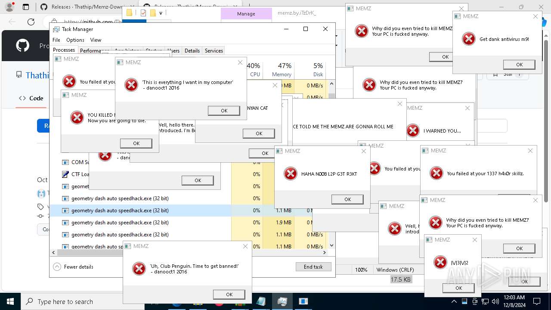Viewport: 551px width, 310px height.
Task: Open the Manage ribbon tab in Explorer
Action: pyautogui.click(x=246, y=14)
